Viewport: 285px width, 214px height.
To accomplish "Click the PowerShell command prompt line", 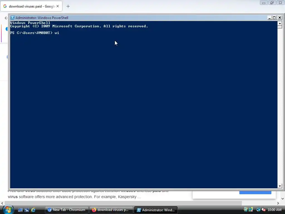I will pyautogui.click(x=35, y=33).
